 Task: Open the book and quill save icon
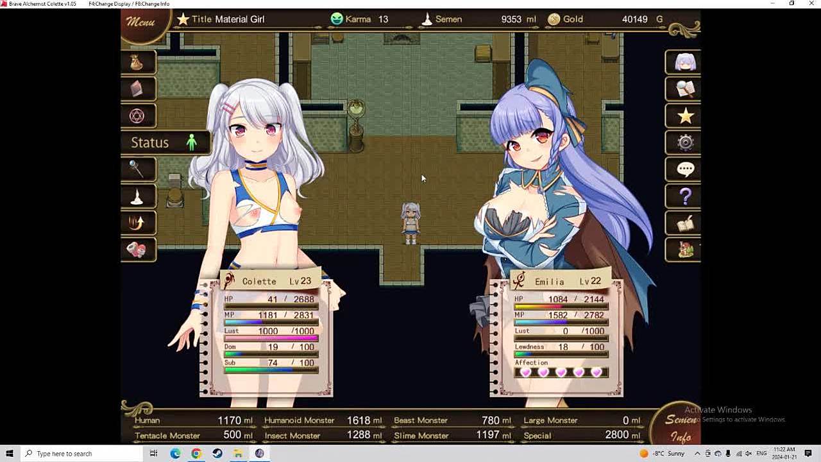tap(685, 223)
